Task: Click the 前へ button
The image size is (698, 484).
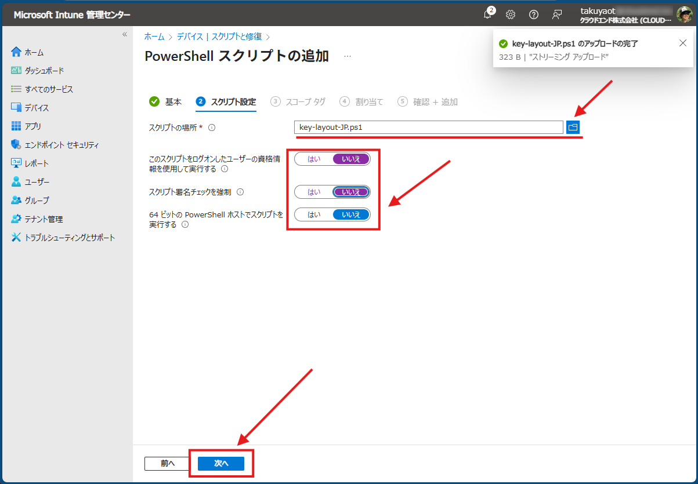Action: (168, 464)
